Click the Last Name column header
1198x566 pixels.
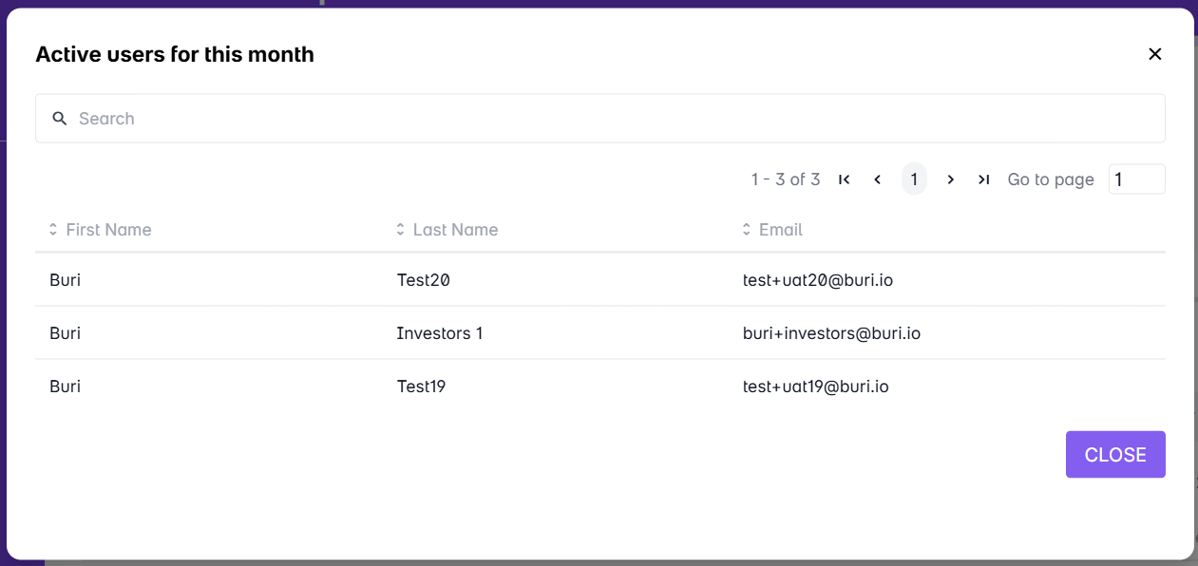coord(455,230)
